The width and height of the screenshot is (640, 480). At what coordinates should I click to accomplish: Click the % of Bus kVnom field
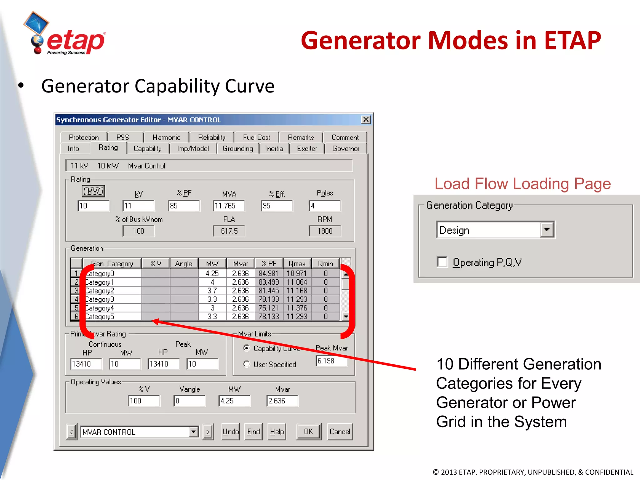point(138,231)
